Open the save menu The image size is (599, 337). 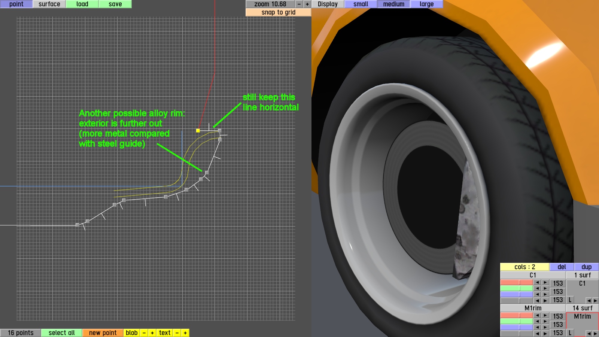pos(115,4)
